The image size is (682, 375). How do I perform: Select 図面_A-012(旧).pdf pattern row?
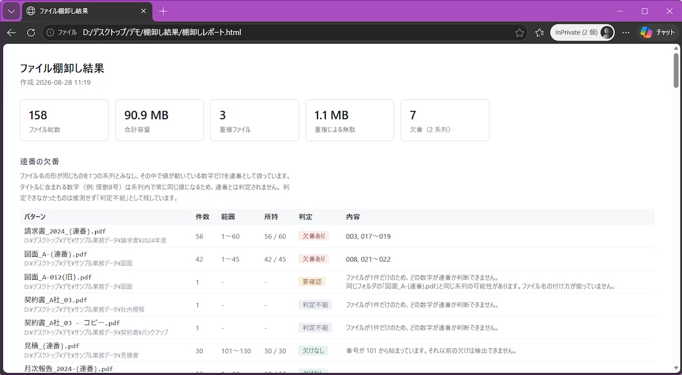[x=337, y=282]
